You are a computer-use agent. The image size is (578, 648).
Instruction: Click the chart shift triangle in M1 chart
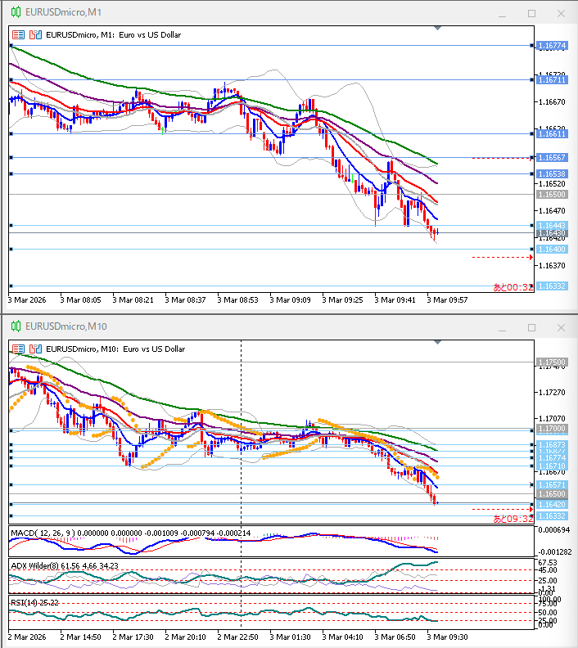pyautogui.click(x=438, y=28)
